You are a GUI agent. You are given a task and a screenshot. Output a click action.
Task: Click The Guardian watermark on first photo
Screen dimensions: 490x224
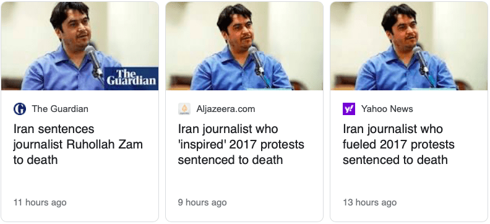click(x=131, y=79)
